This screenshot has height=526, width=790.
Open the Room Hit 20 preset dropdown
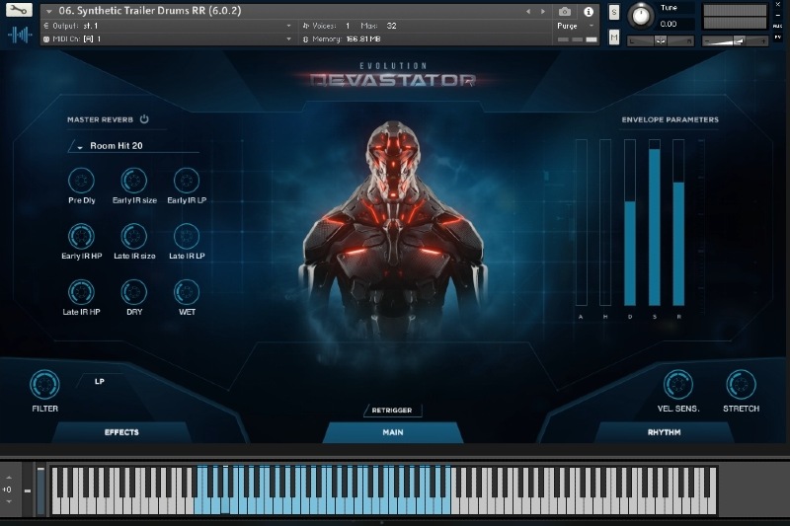[133, 146]
